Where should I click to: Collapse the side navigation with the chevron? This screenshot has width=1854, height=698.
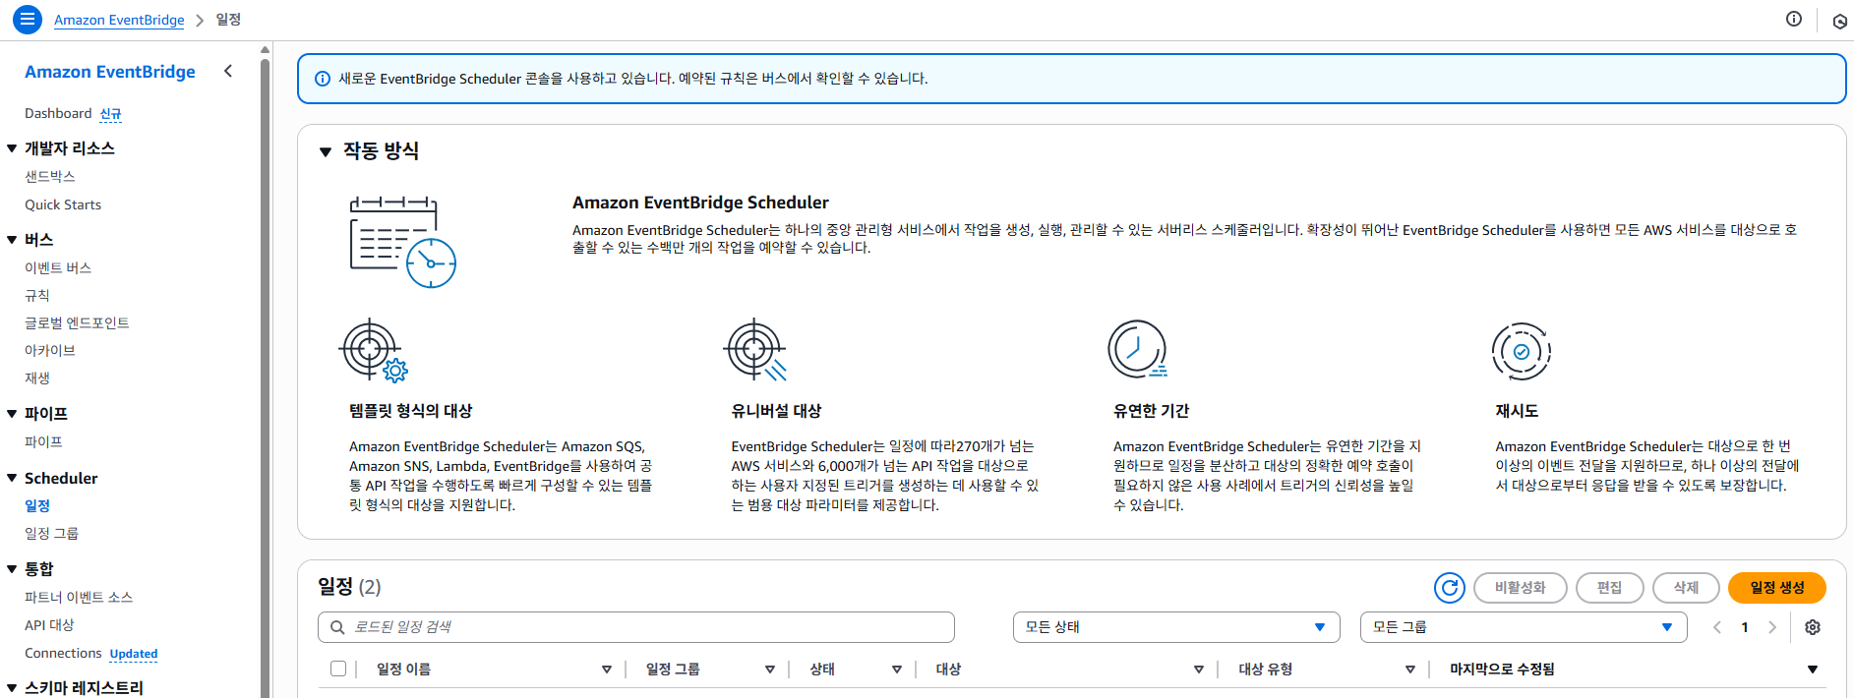pyautogui.click(x=228, y=71)
